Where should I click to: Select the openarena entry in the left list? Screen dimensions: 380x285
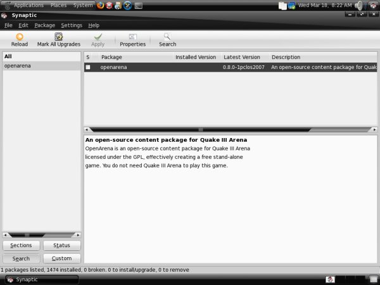tap(41, 66)
